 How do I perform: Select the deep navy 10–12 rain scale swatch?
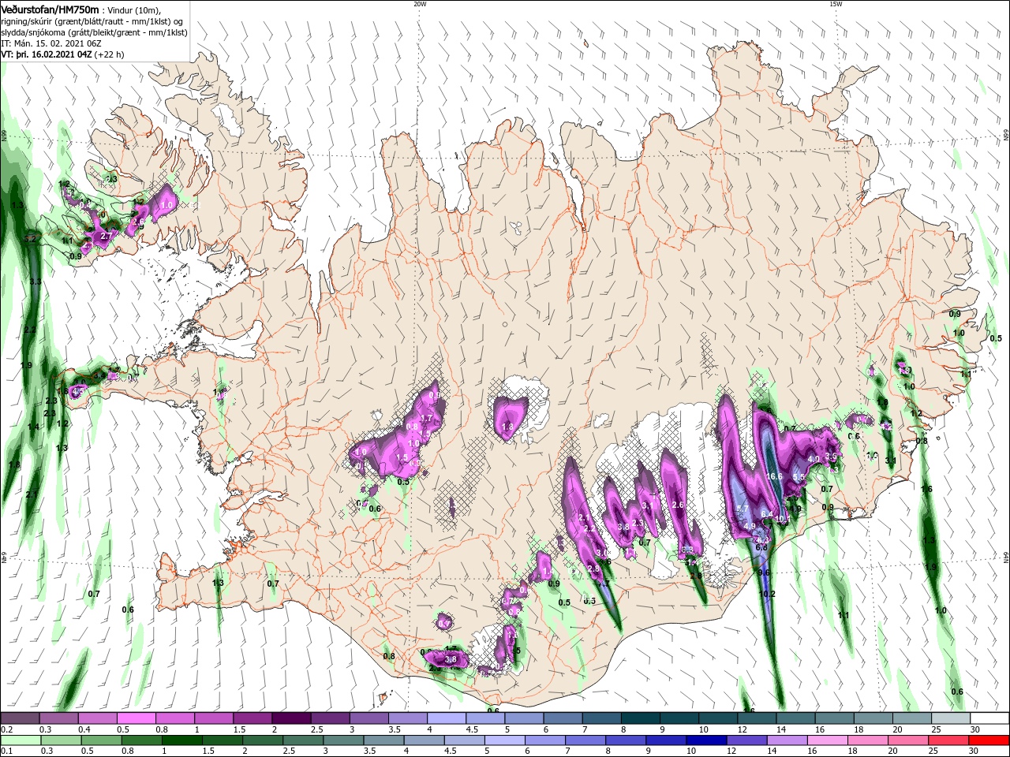coord(705,740)
